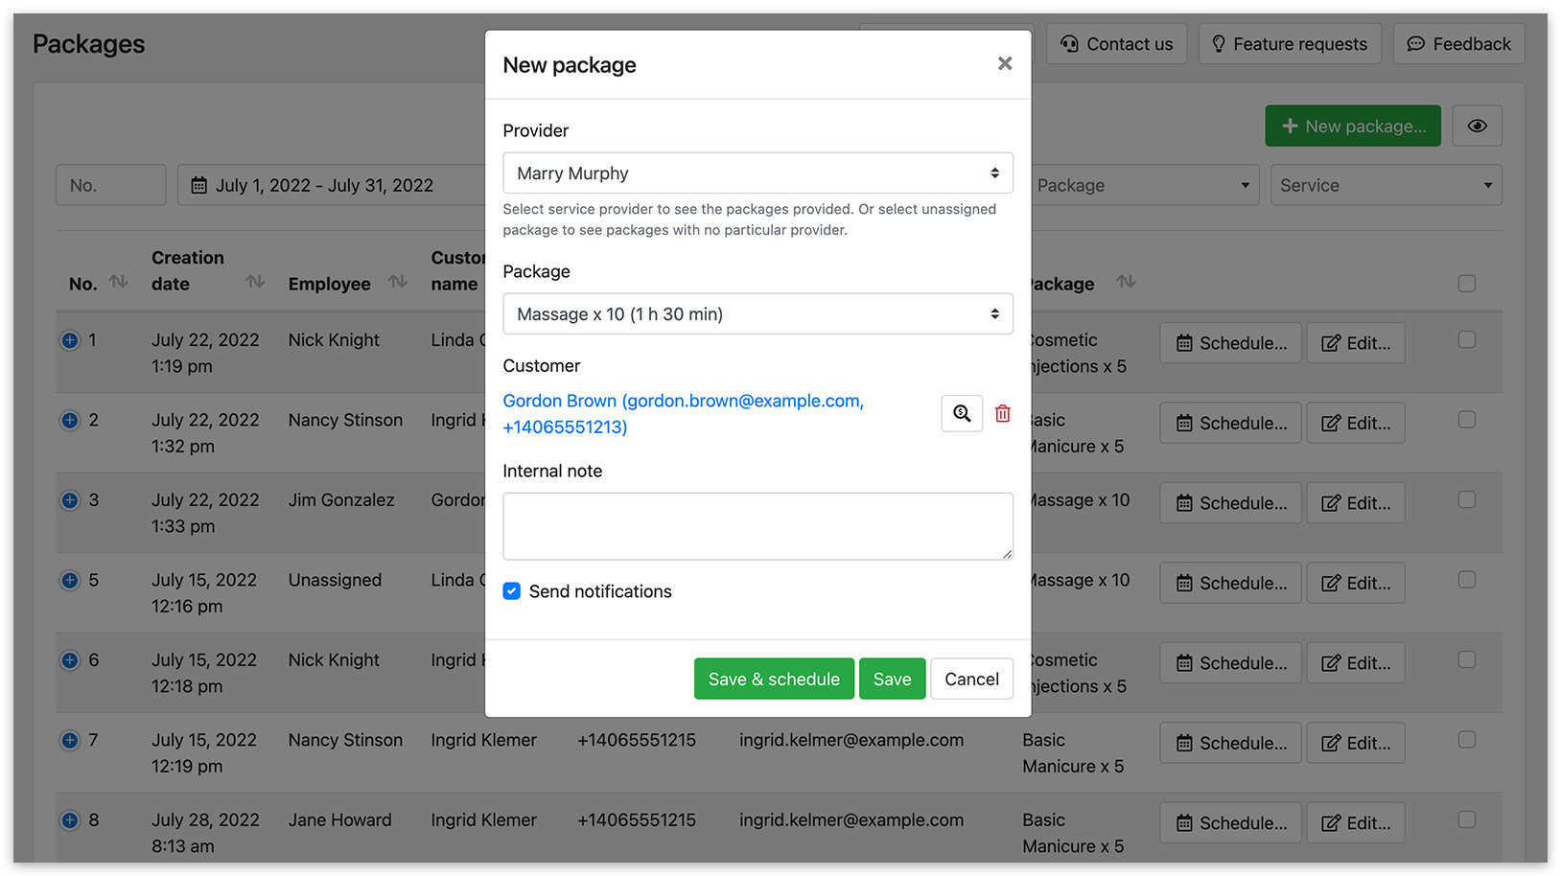This screenshot has width=1561, height=876.
Task: Open the Service filter dropdown
Action: pos(1386,186)
